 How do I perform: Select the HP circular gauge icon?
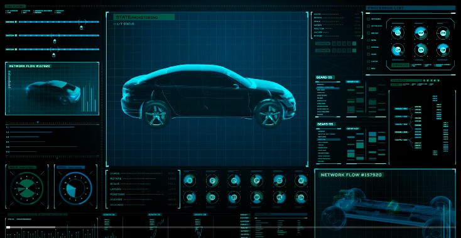257,197
